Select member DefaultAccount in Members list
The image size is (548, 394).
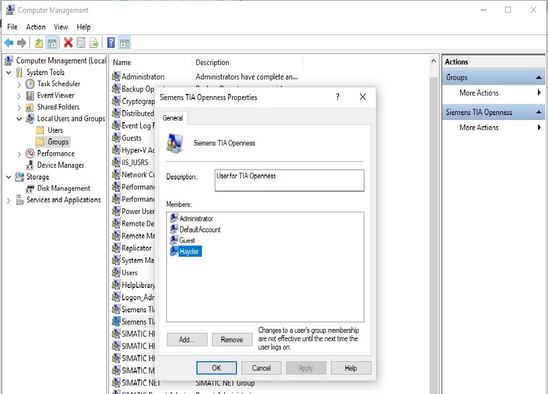(x=195, y=230)
